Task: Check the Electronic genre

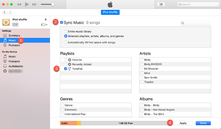Action: click(x=63, y=110)
